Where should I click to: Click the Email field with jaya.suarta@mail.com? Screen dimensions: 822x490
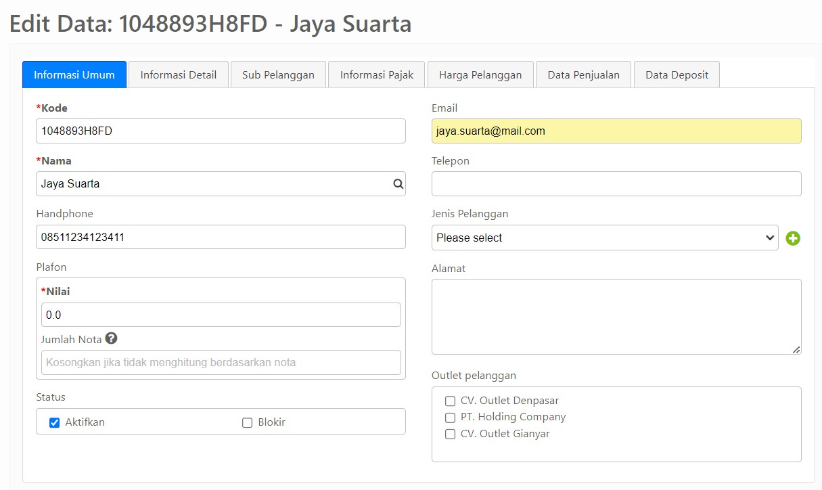616,131
